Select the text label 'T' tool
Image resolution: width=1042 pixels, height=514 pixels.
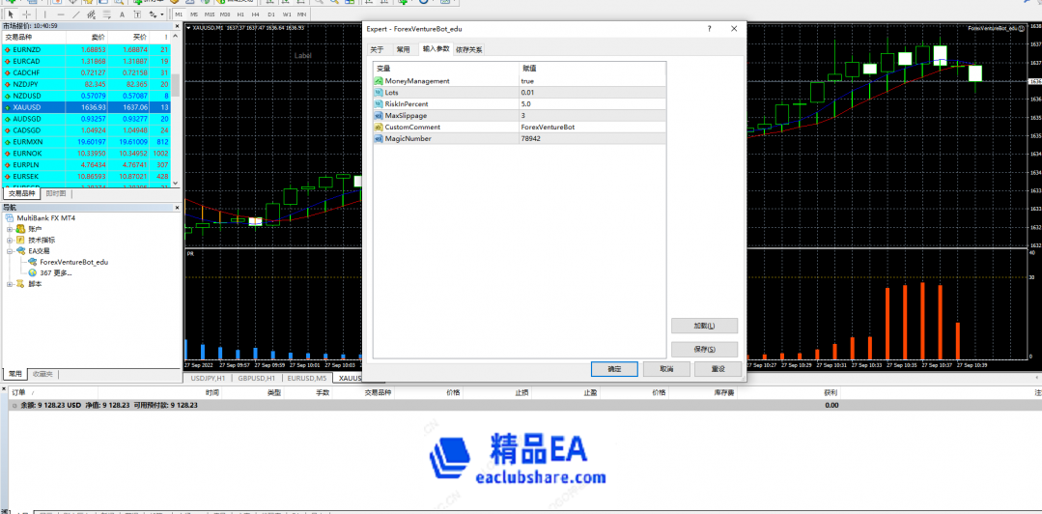coord(137,14)
